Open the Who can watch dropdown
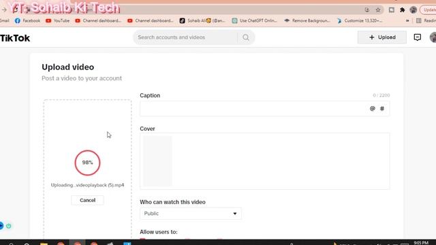Screen dimensions: 436x245 click(191, 213)
